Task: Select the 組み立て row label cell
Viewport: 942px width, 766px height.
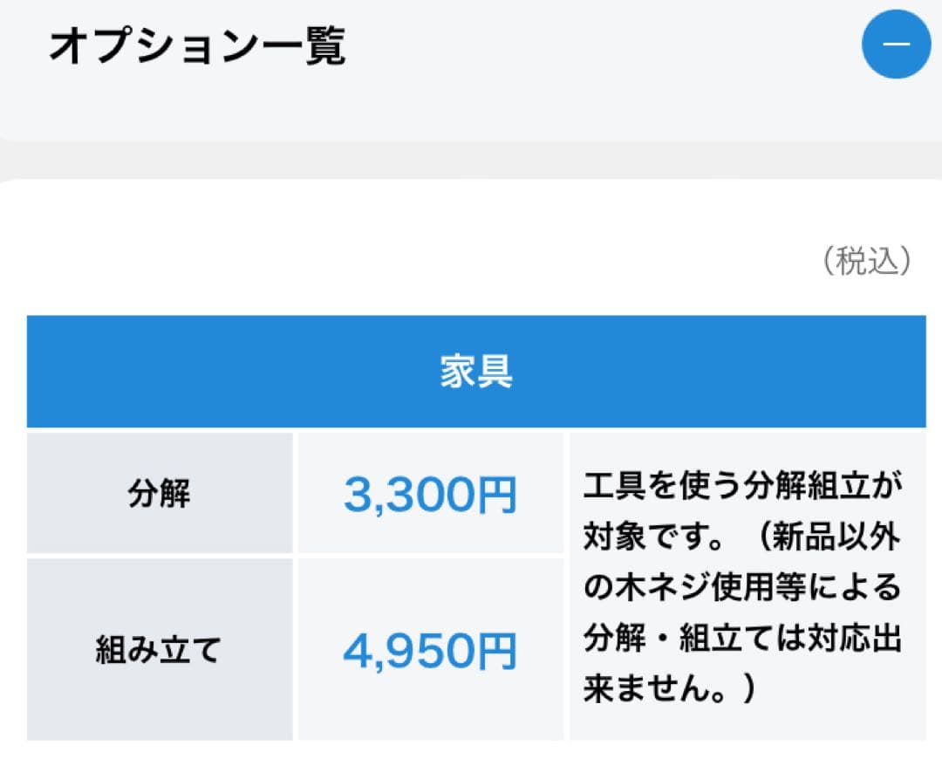Action: tap(160, 650)
